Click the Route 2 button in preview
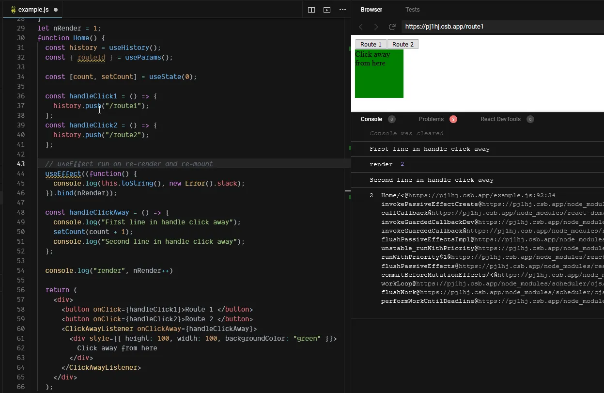Viewport: 604px width, 393px height. pyautogui.click(x=403, y=44)
